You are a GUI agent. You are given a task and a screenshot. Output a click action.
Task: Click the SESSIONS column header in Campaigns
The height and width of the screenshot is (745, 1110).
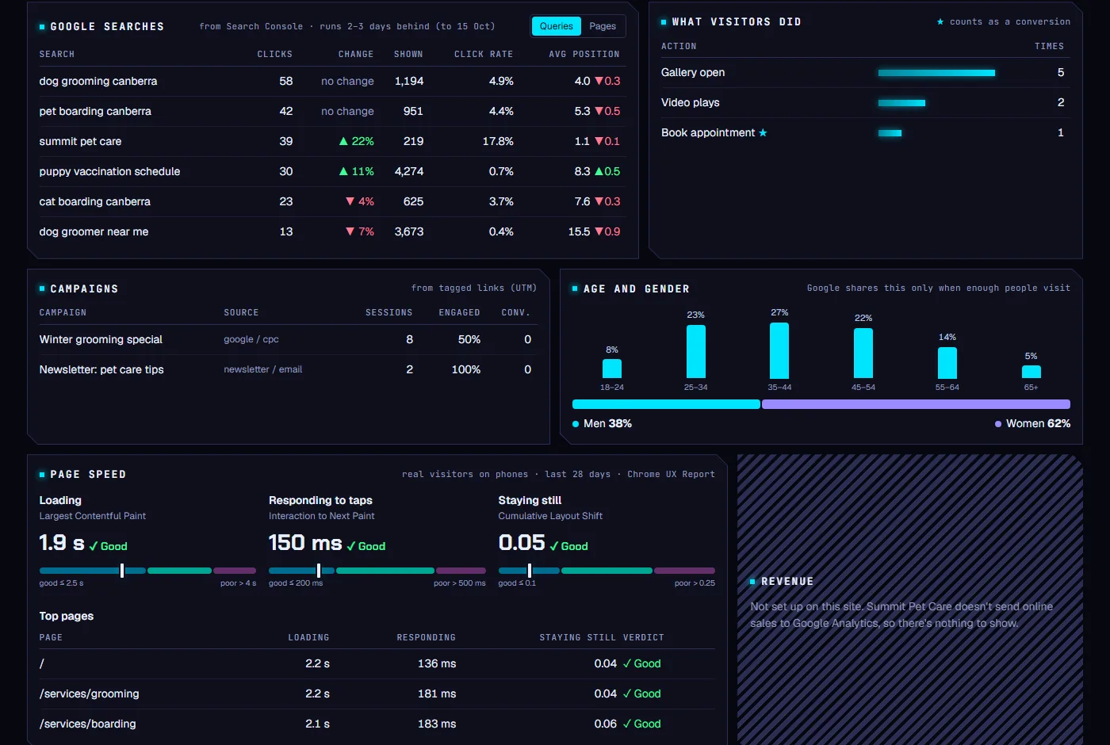point(389,312)
